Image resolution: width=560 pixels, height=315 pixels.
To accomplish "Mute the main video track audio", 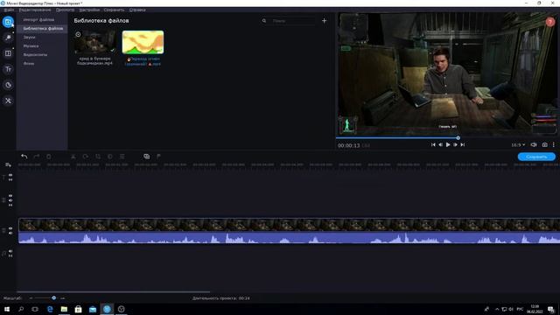I will (10, 233).
